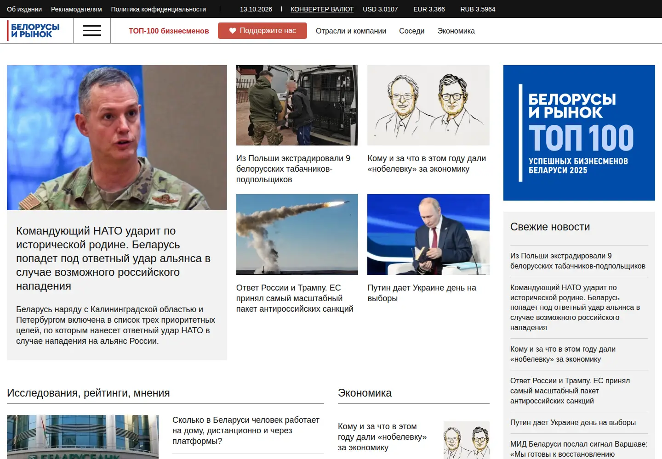Click the date 13.10.2026
This screenshot has width=662, height=459.
pyautogui.click(x=256, y=9)
